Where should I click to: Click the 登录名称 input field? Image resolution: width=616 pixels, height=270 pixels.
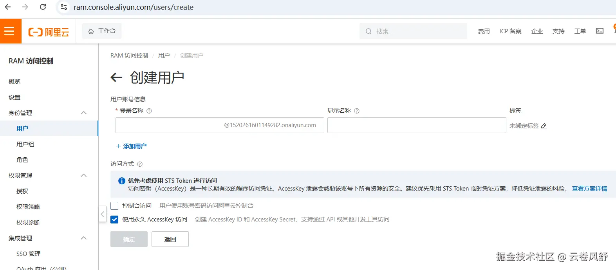[220, 125]
